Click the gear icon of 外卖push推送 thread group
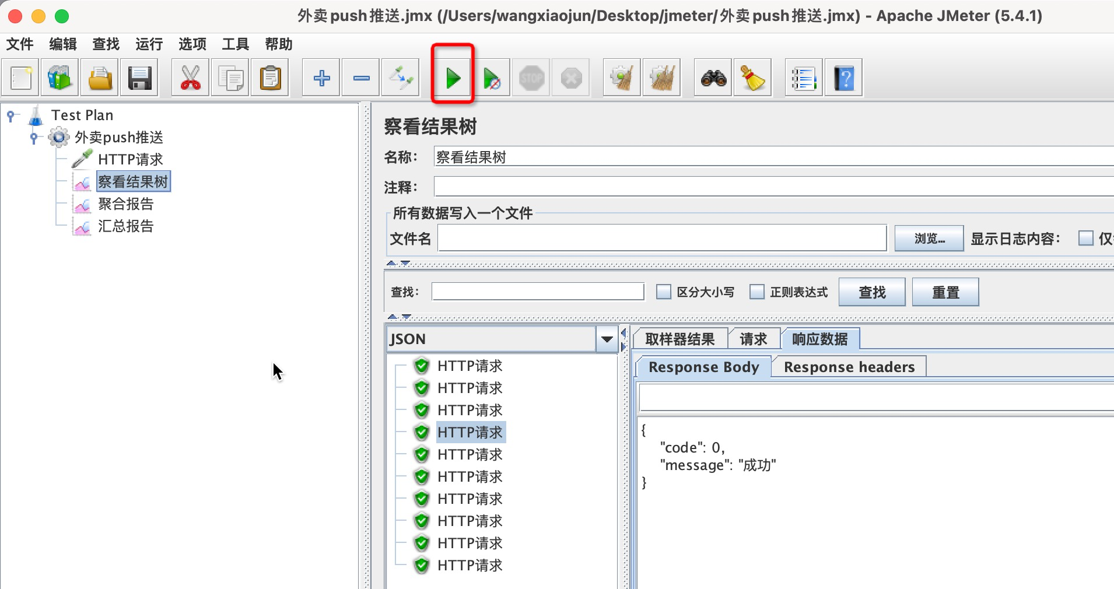This screenshot has height=589, width=1114. click(59, 138)
